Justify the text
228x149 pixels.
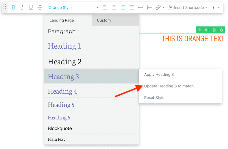(x=132, y=7)
